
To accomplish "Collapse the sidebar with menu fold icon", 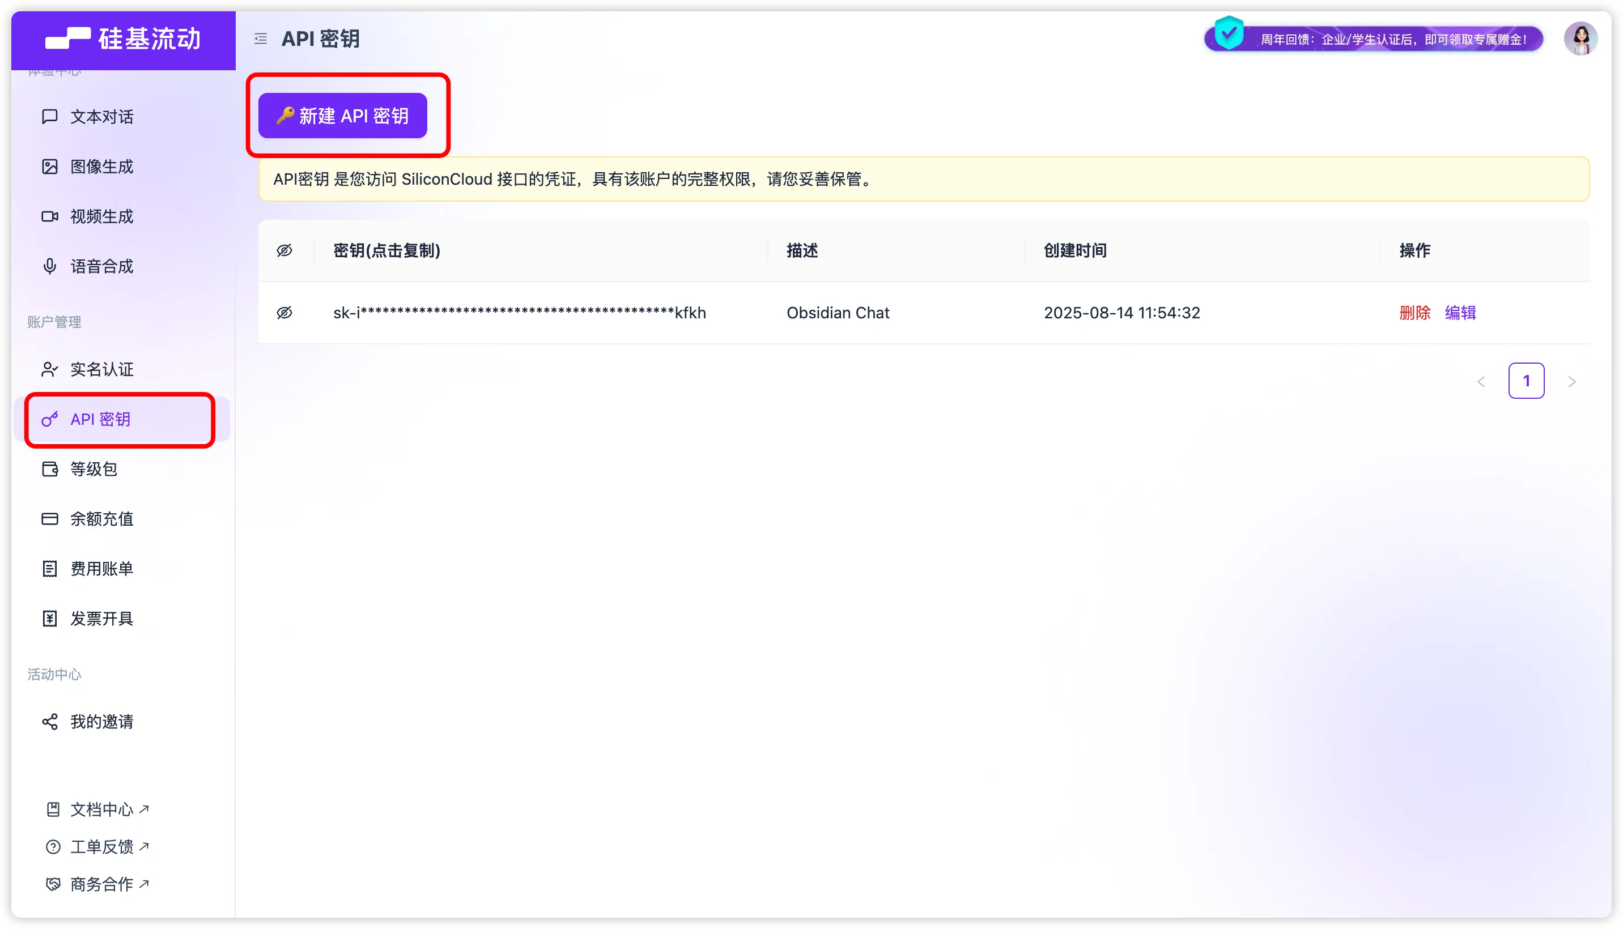I will 261,39.
